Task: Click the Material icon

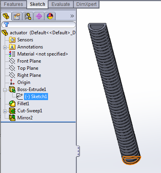Action: point(12,54)
